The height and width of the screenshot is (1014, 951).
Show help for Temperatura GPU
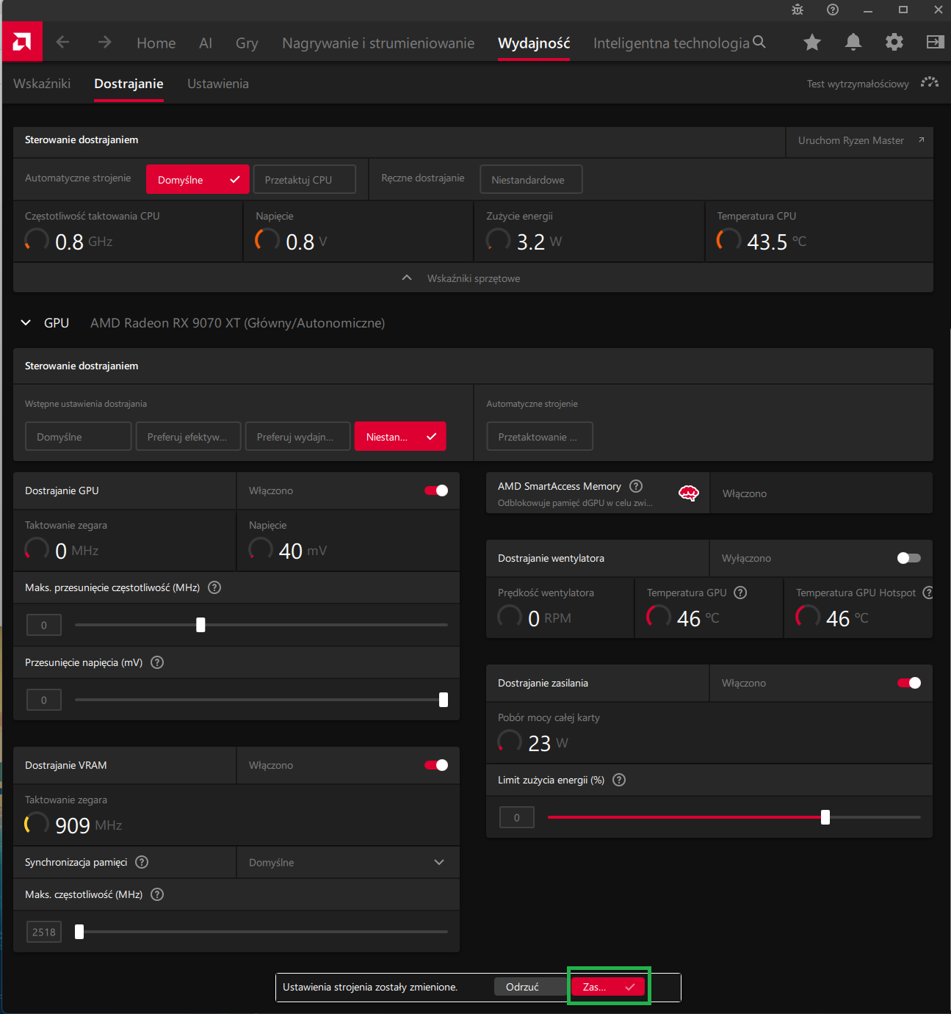click(740, 593)
